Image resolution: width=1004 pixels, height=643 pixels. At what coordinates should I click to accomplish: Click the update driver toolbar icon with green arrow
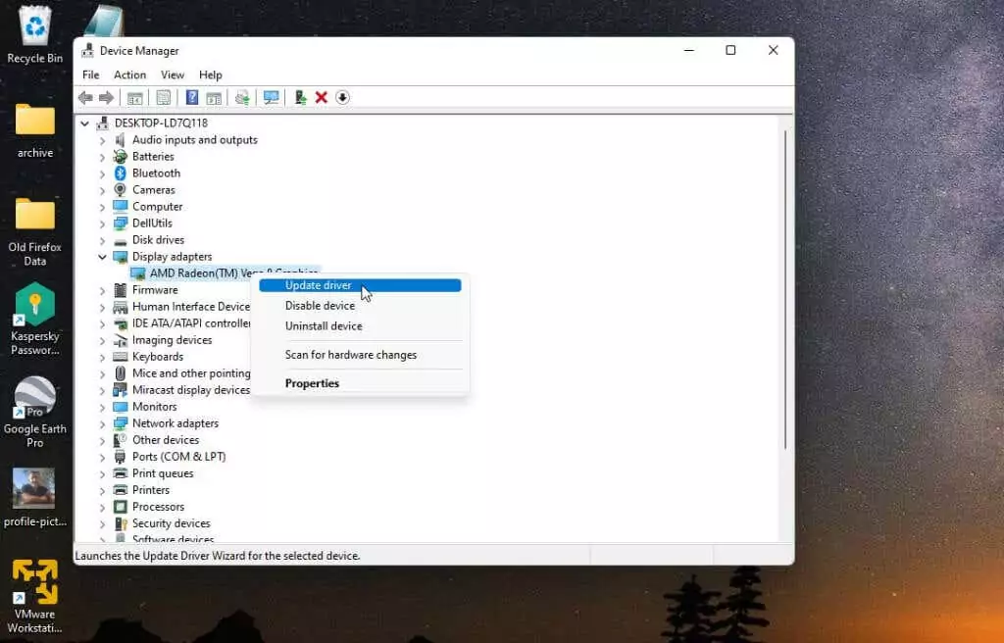point(300,97)
